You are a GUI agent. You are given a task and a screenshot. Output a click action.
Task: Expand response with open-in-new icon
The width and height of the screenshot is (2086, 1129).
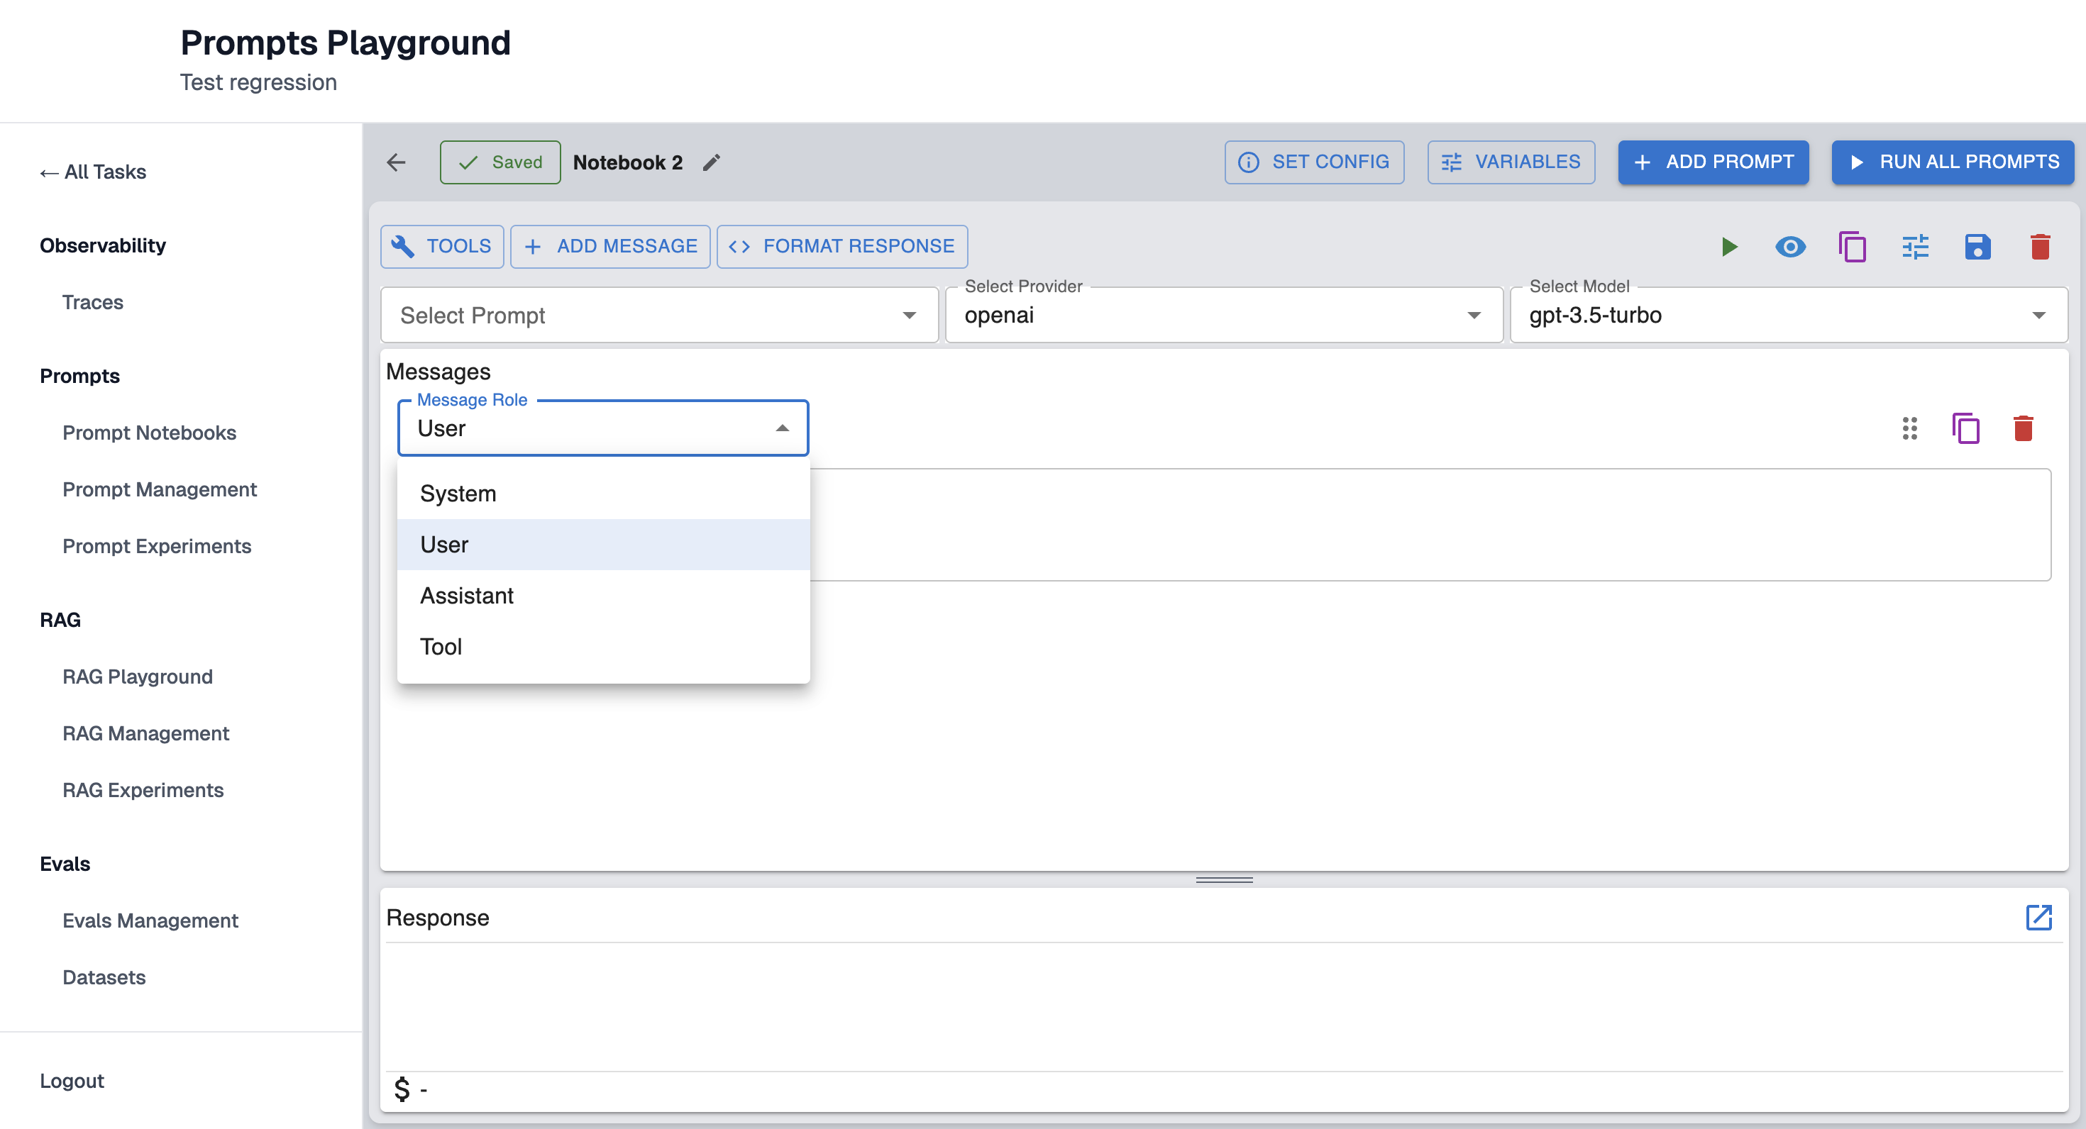2038,918
